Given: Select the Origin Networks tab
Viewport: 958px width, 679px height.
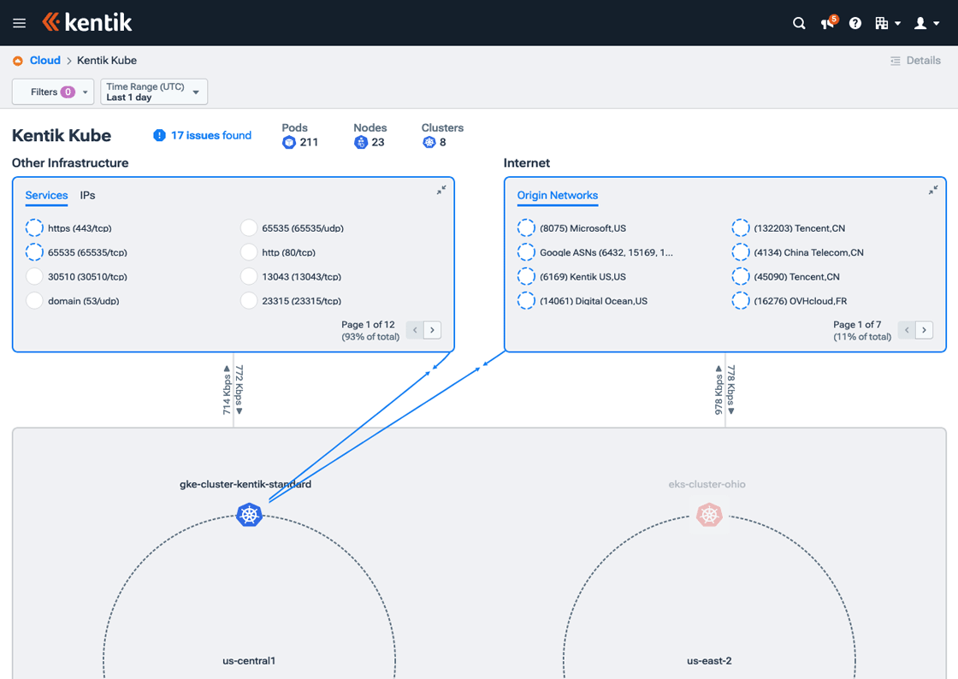Looking at the screenshot, I should pyautogui.click(x=557, y=195).
